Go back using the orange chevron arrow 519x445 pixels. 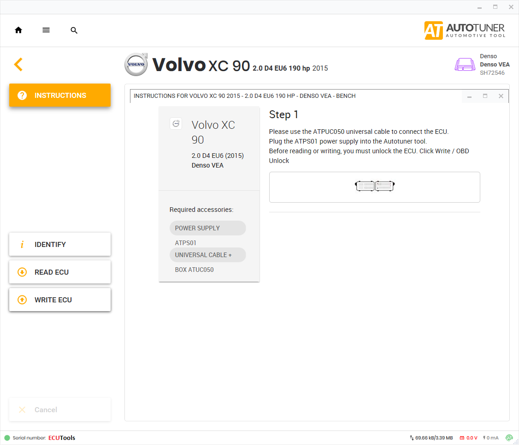point(18,64)
